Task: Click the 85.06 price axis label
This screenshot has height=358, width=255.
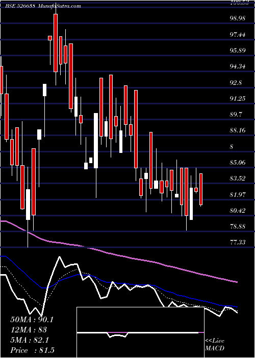Action: click(x=238, y=163)
